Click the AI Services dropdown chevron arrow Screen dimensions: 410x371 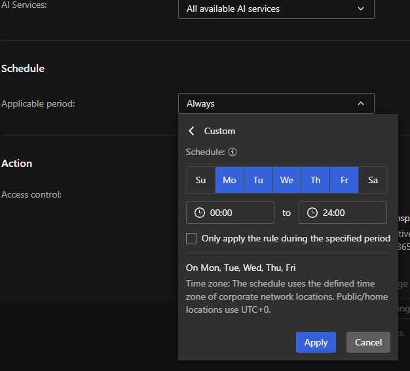click(360, 9)
